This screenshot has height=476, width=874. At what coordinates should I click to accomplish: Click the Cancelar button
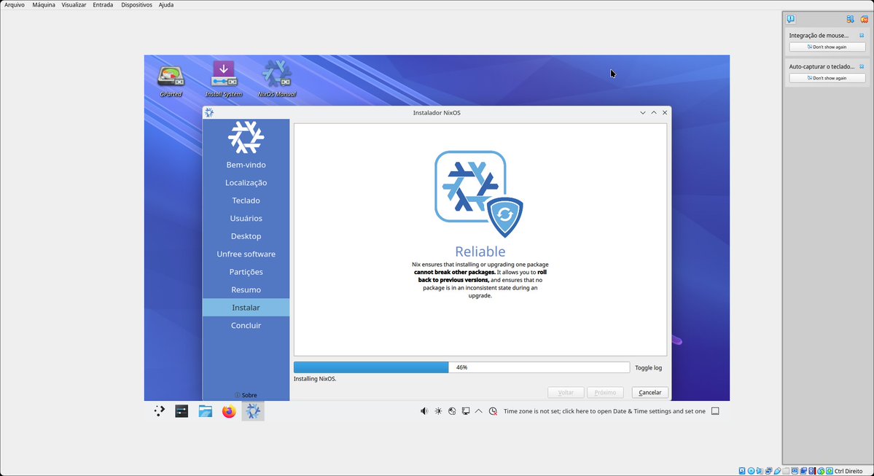(650, 392)
